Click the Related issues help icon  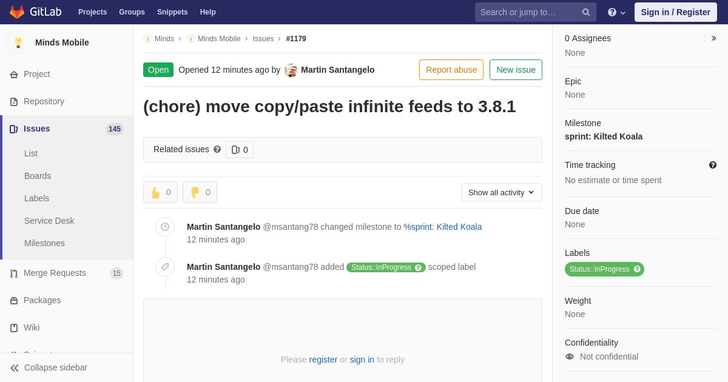(217, 149)
